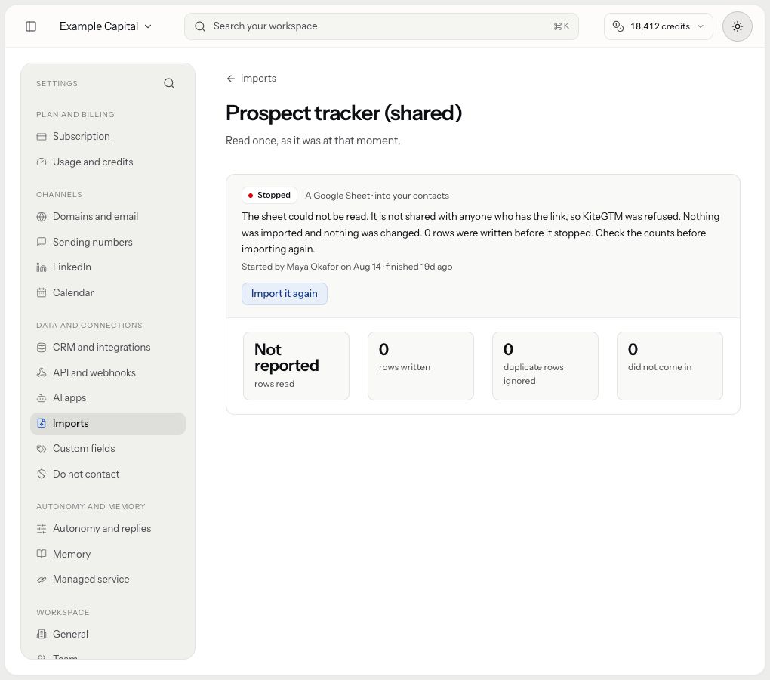Go to Memory settings

108,555
